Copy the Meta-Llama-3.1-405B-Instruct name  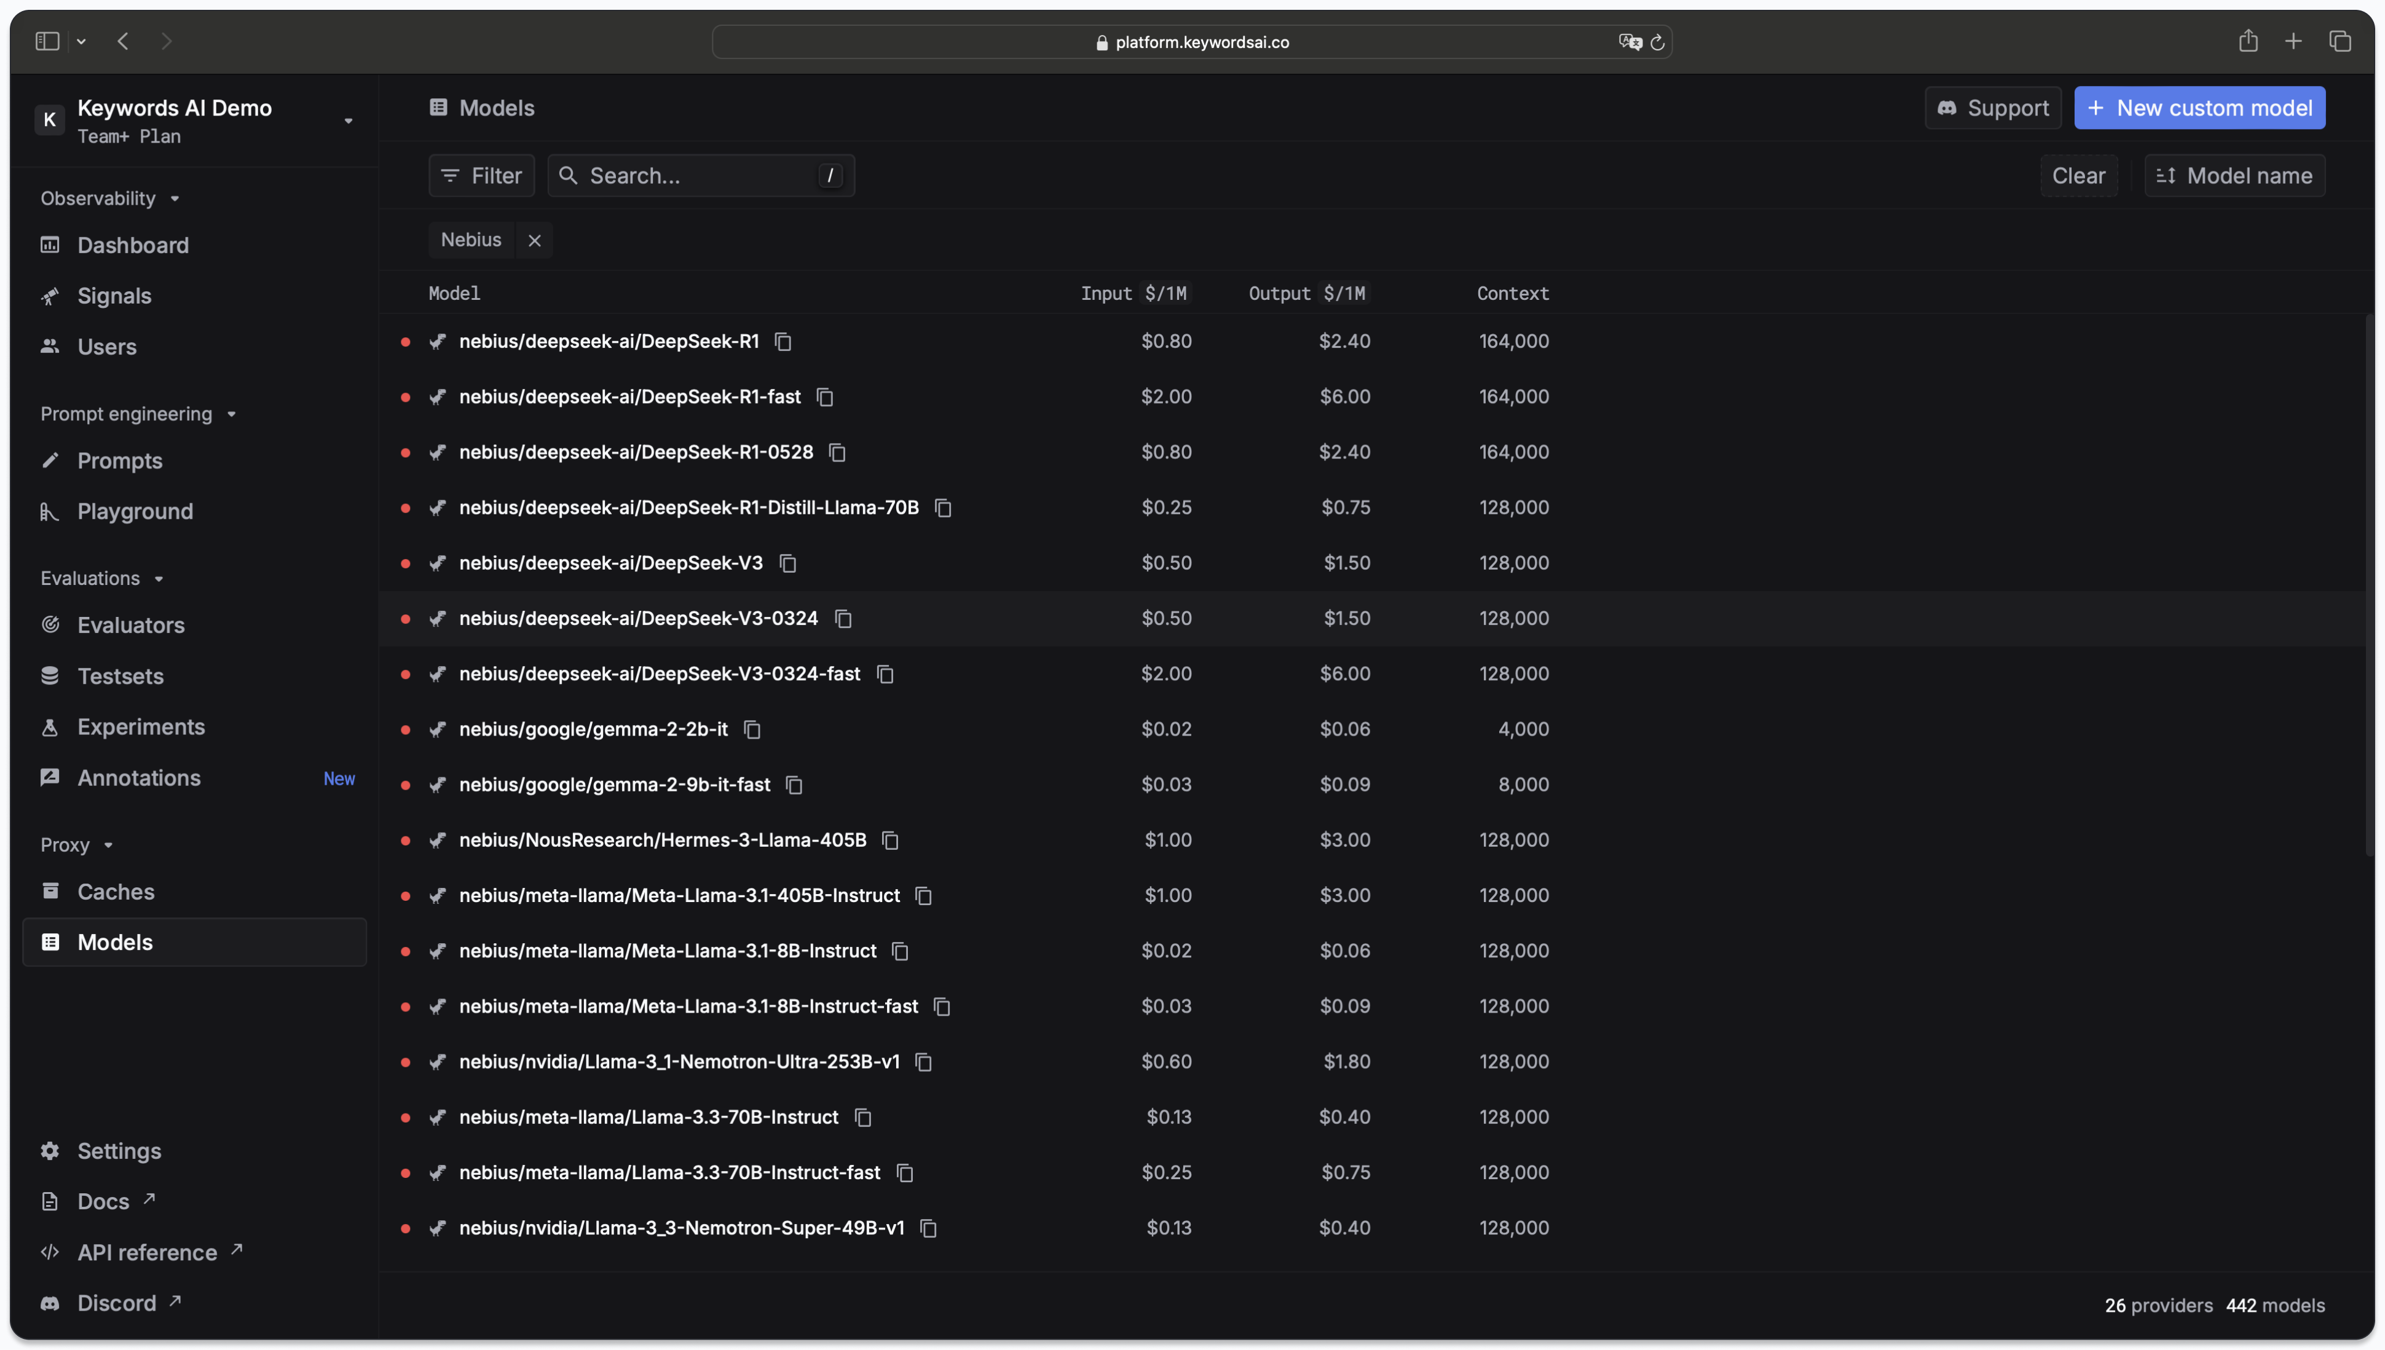pos(924,896)
